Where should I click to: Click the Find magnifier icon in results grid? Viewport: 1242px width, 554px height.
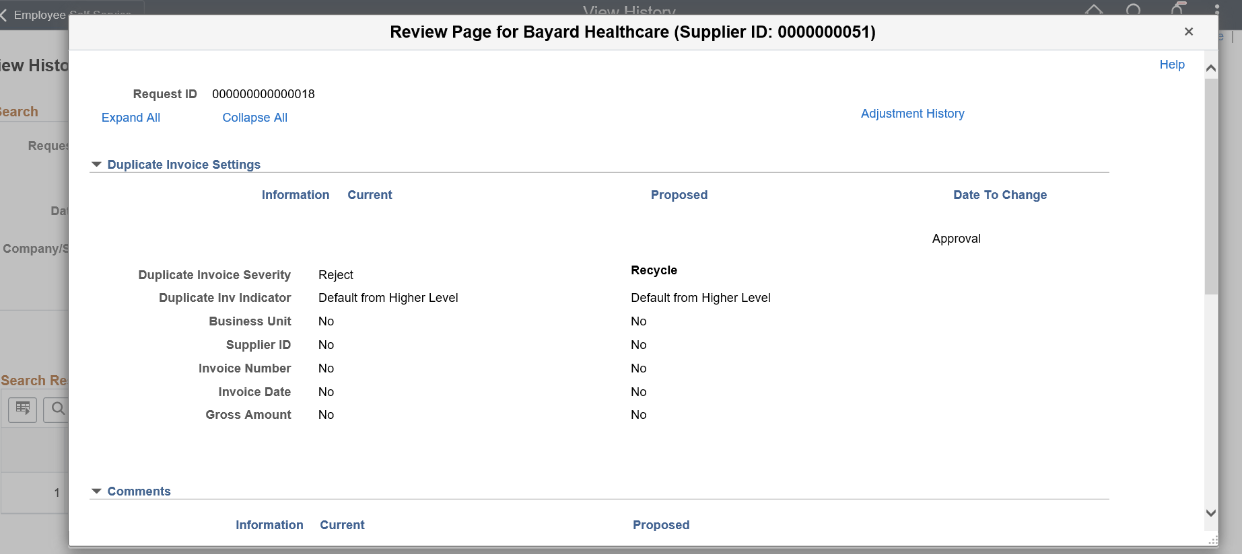tap(57, 409)
